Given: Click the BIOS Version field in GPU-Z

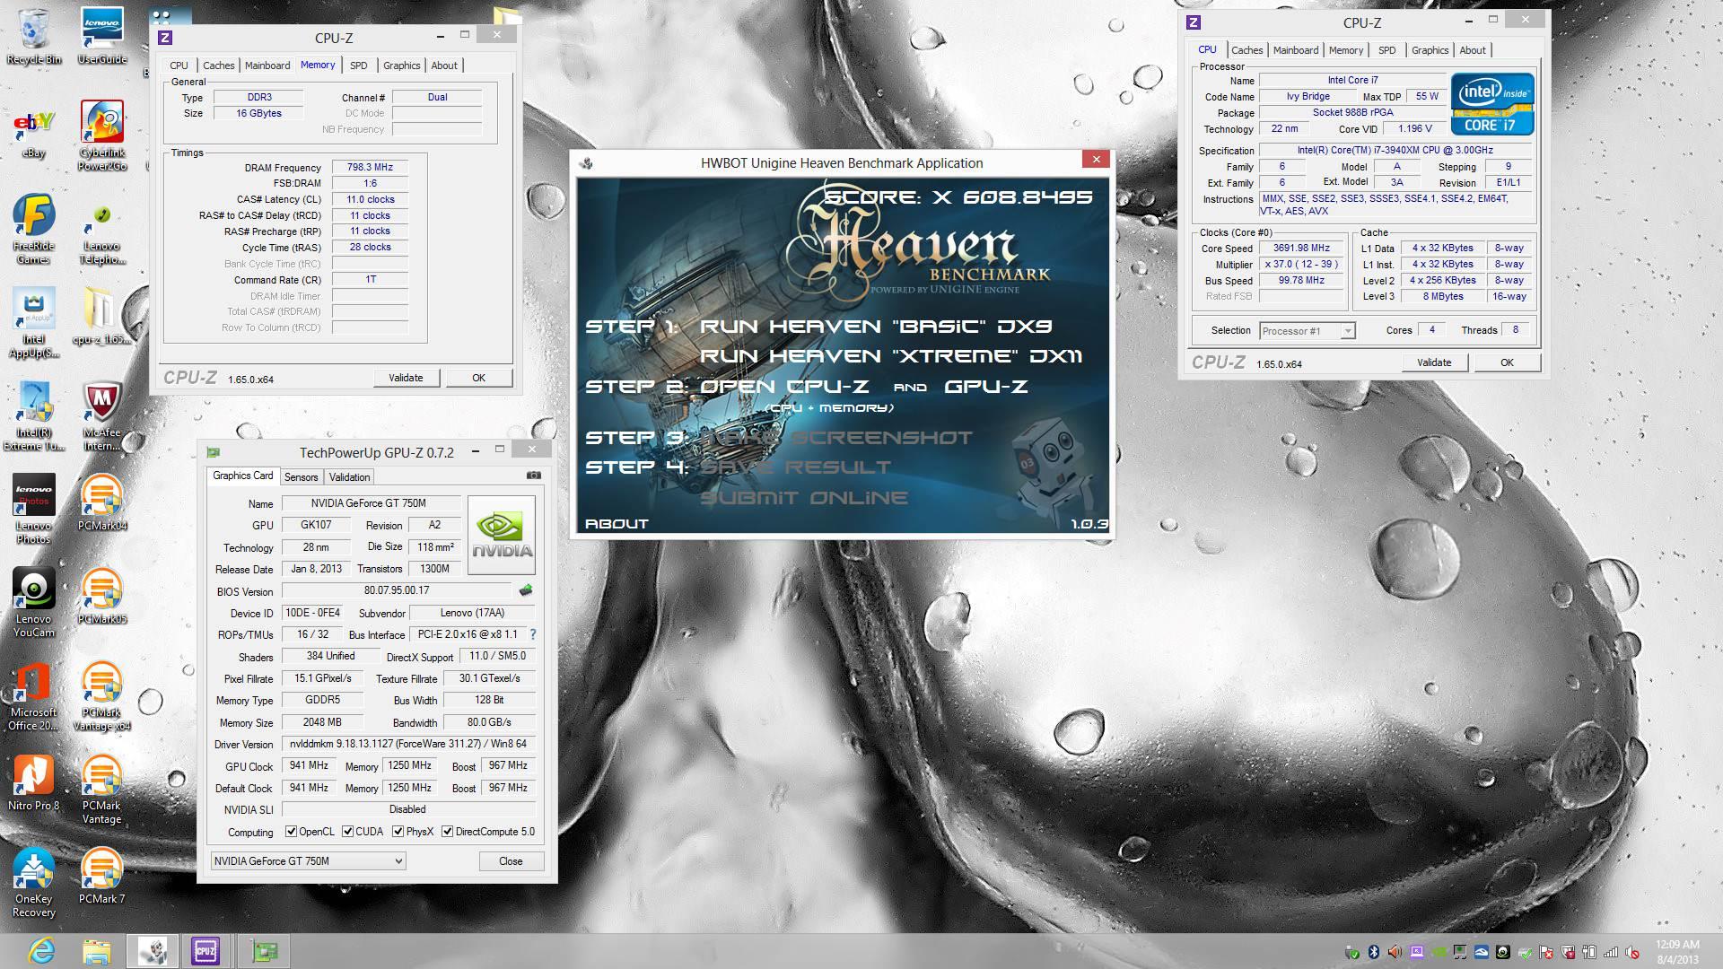Looking at the screenshot, I should [x=397, y=590].
